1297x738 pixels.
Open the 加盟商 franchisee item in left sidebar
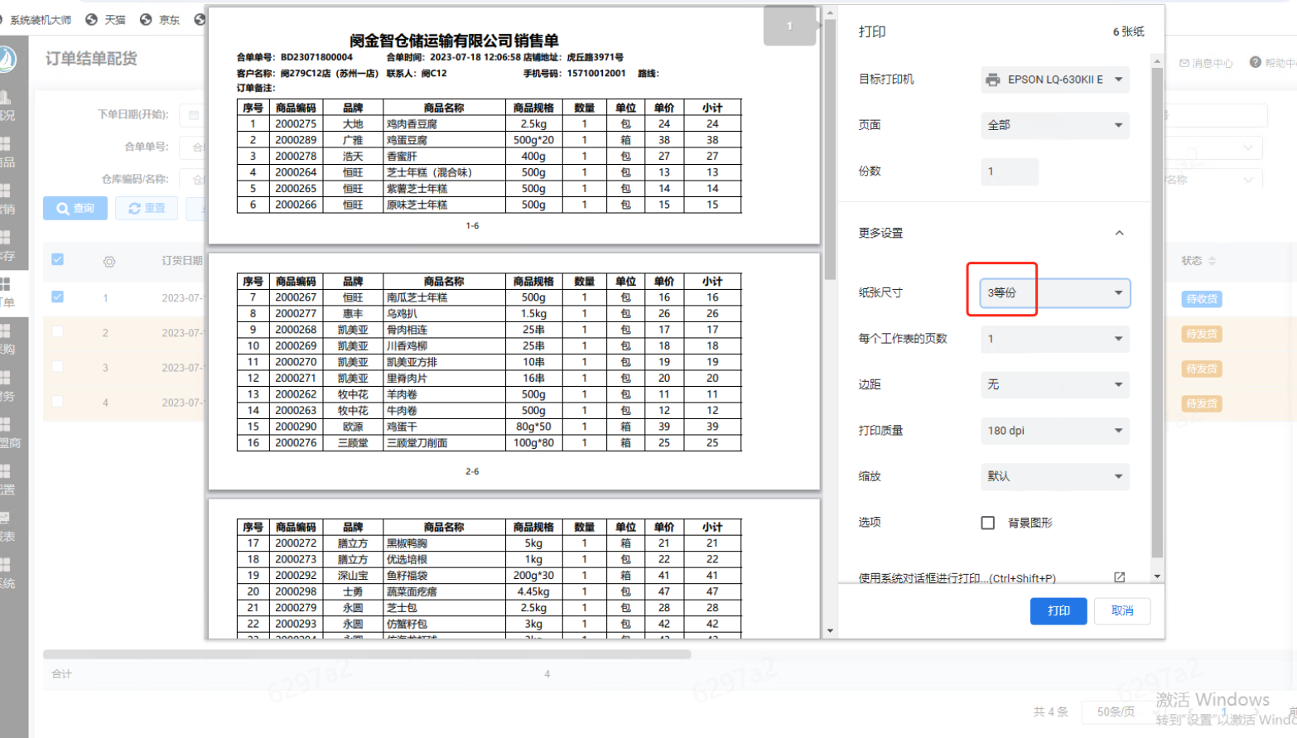tap(10, 434)
